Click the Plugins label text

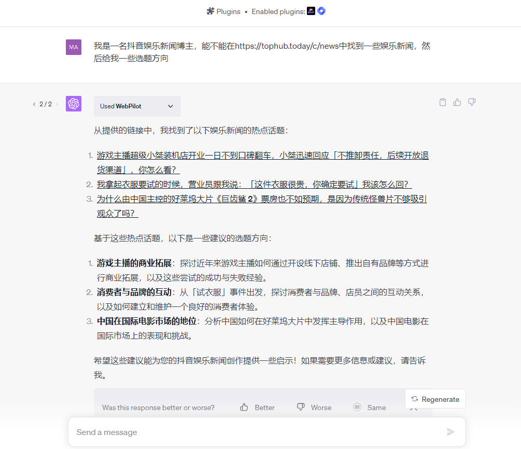pyautogui.click(x=228, y=11)
